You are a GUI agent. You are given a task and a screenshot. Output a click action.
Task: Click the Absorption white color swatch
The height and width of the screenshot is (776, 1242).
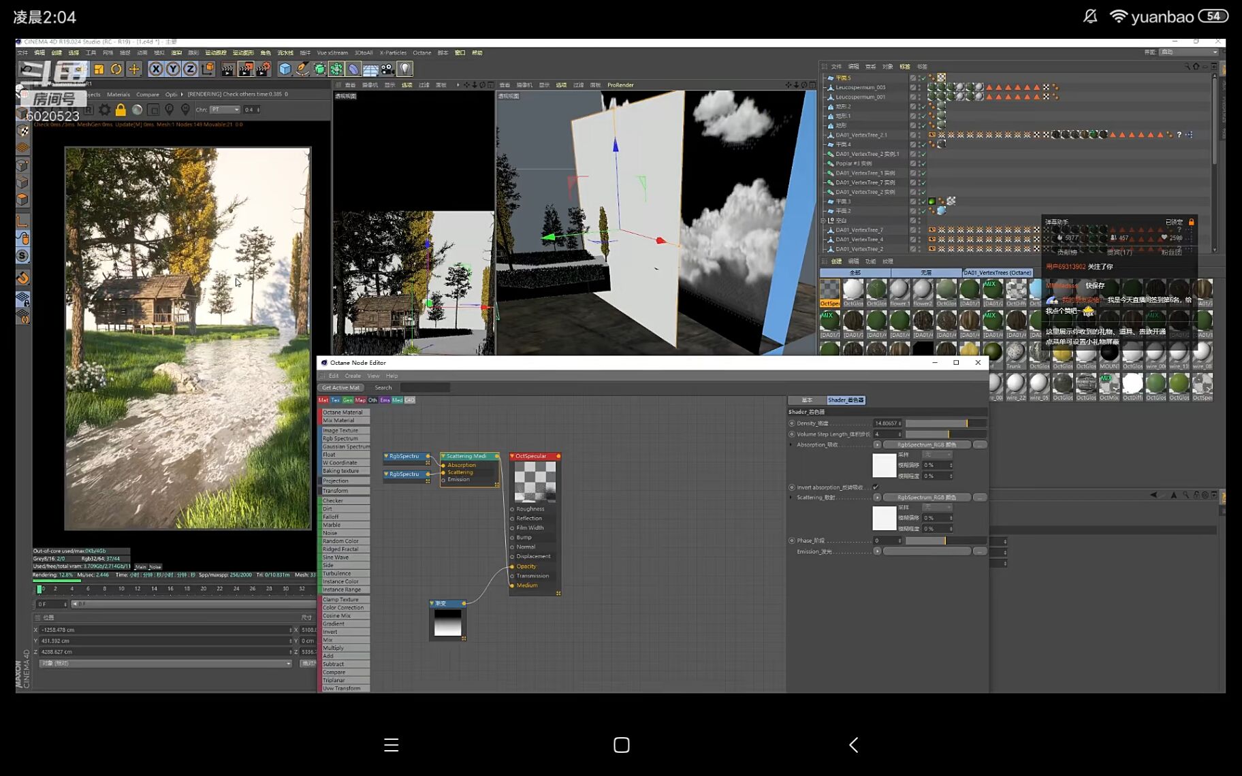tap(885, 466)
